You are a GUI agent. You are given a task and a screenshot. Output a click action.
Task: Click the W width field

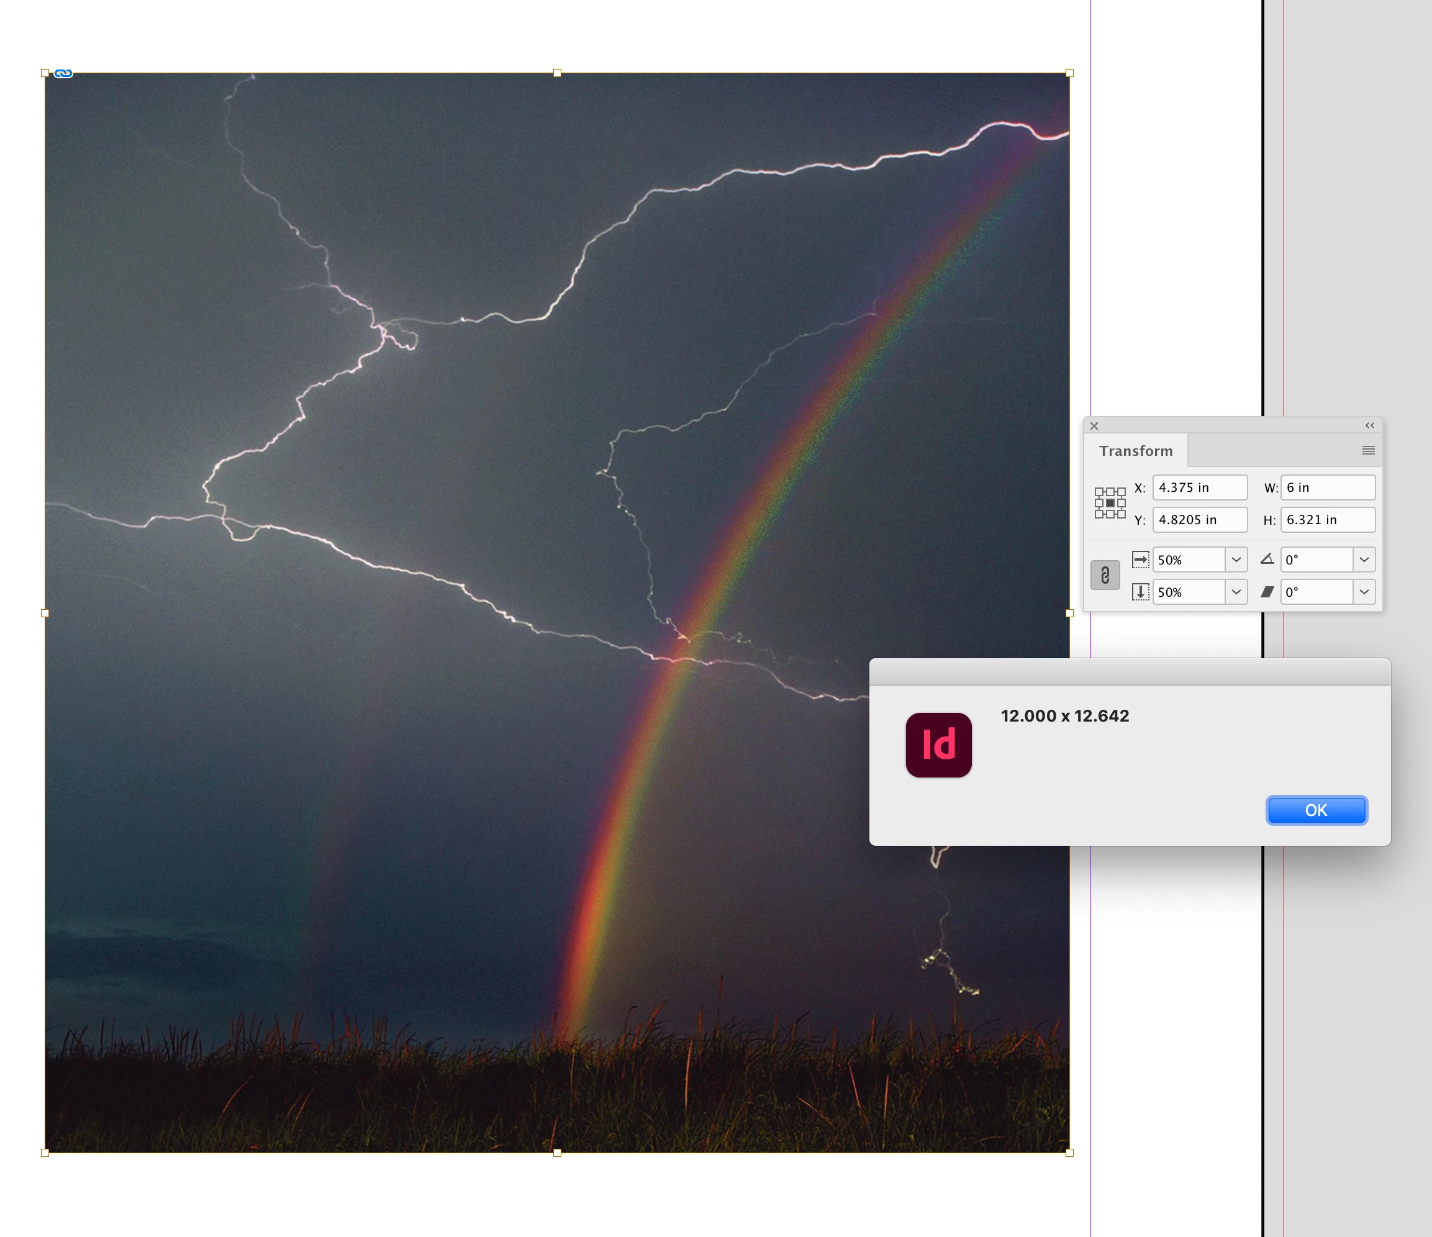[1327, 488]
